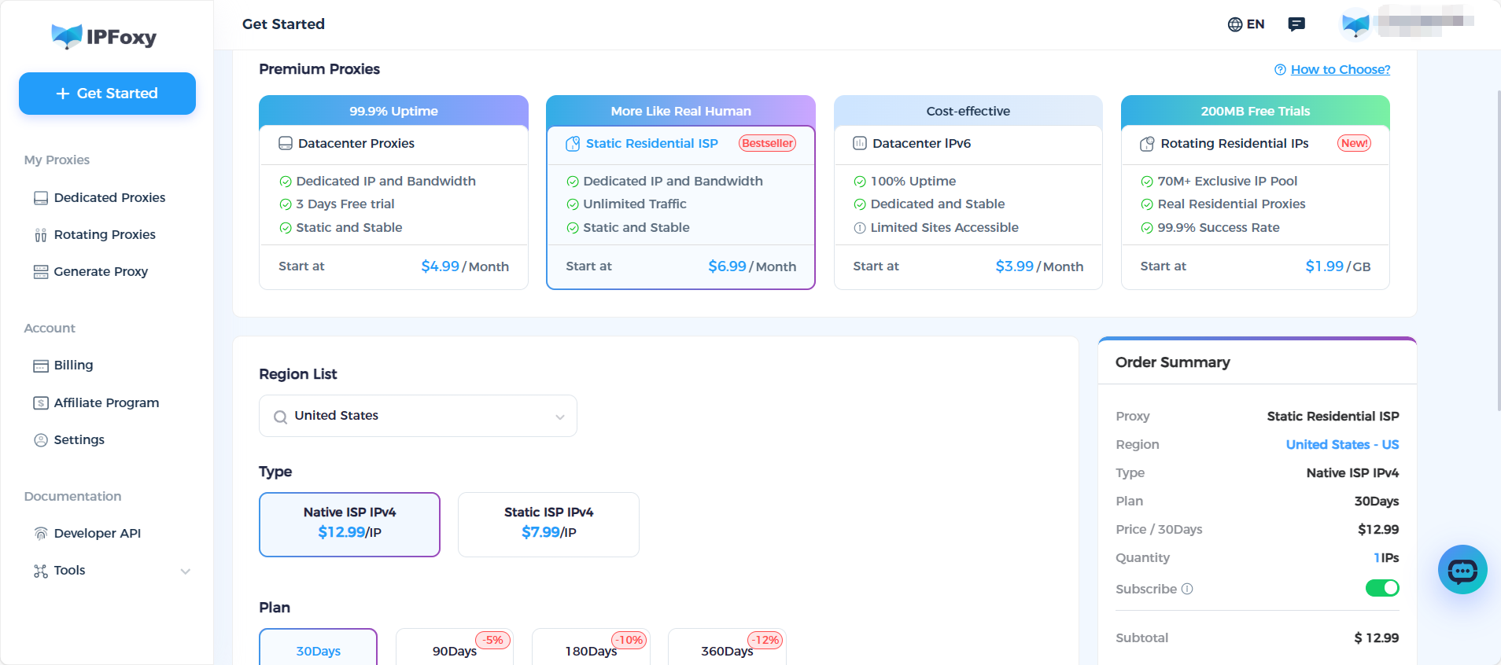The height and width of the screenshot is (665, 1501).
Task: Open the How to Choose? link
Action: pos(1341,70)
